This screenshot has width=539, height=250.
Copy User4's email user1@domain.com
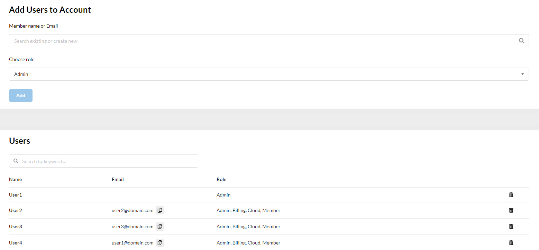coord(159,243)
